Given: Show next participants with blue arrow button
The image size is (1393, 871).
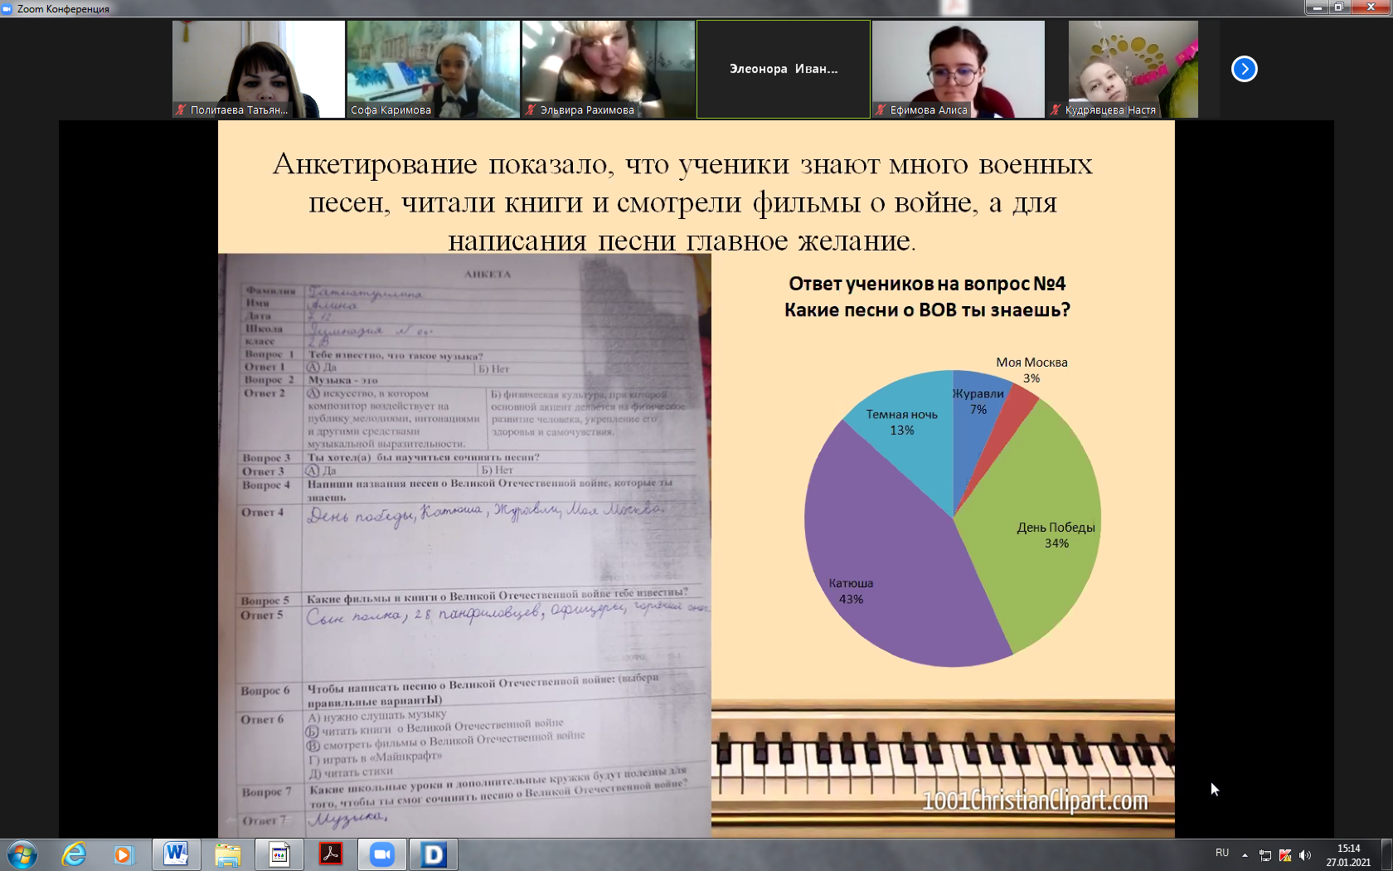Looking at the screenshot, I should coord(1244,69).
